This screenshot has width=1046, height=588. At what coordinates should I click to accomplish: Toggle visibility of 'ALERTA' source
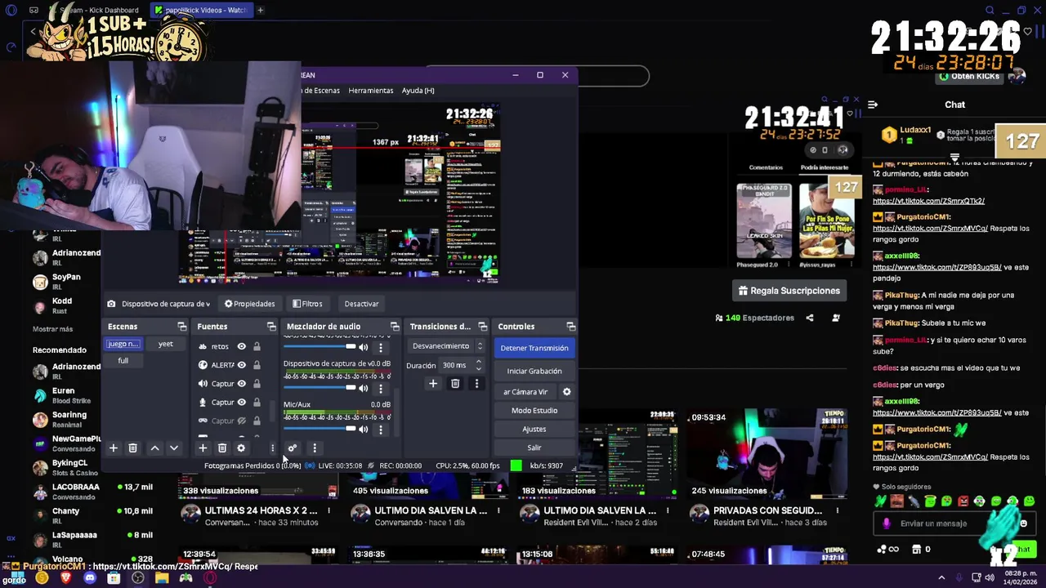[241, 365]
